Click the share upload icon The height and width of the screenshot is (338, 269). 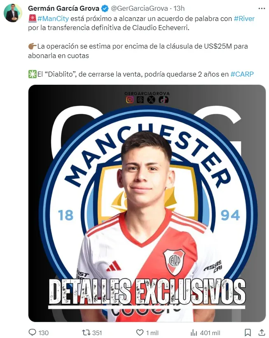tap(262, 332)
